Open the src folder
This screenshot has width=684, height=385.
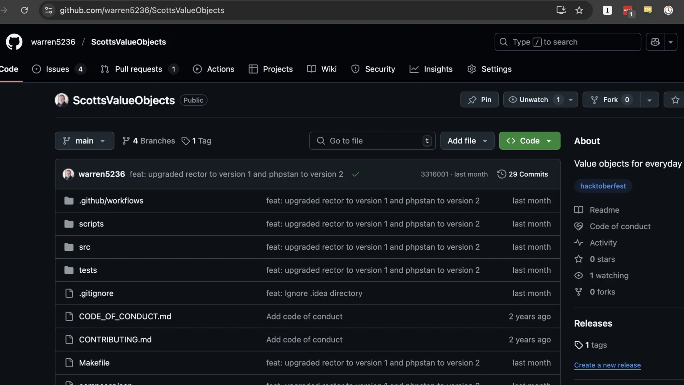(84, 247)
